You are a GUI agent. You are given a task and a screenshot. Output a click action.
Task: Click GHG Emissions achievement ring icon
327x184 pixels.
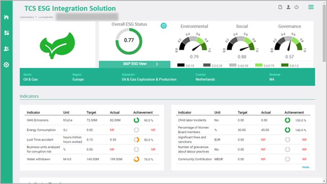tap(137, 120)
